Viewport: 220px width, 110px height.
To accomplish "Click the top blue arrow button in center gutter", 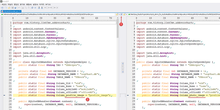I will (x=123, y=64).
